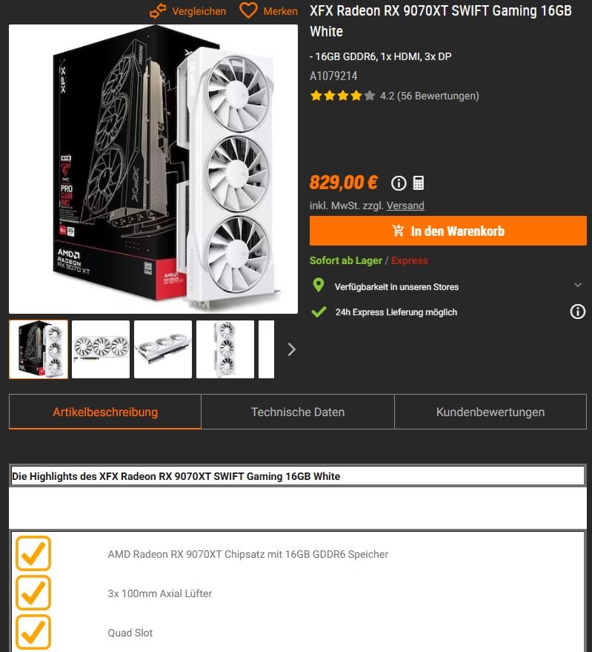Click the Merken heart icon

click(248, 10)
